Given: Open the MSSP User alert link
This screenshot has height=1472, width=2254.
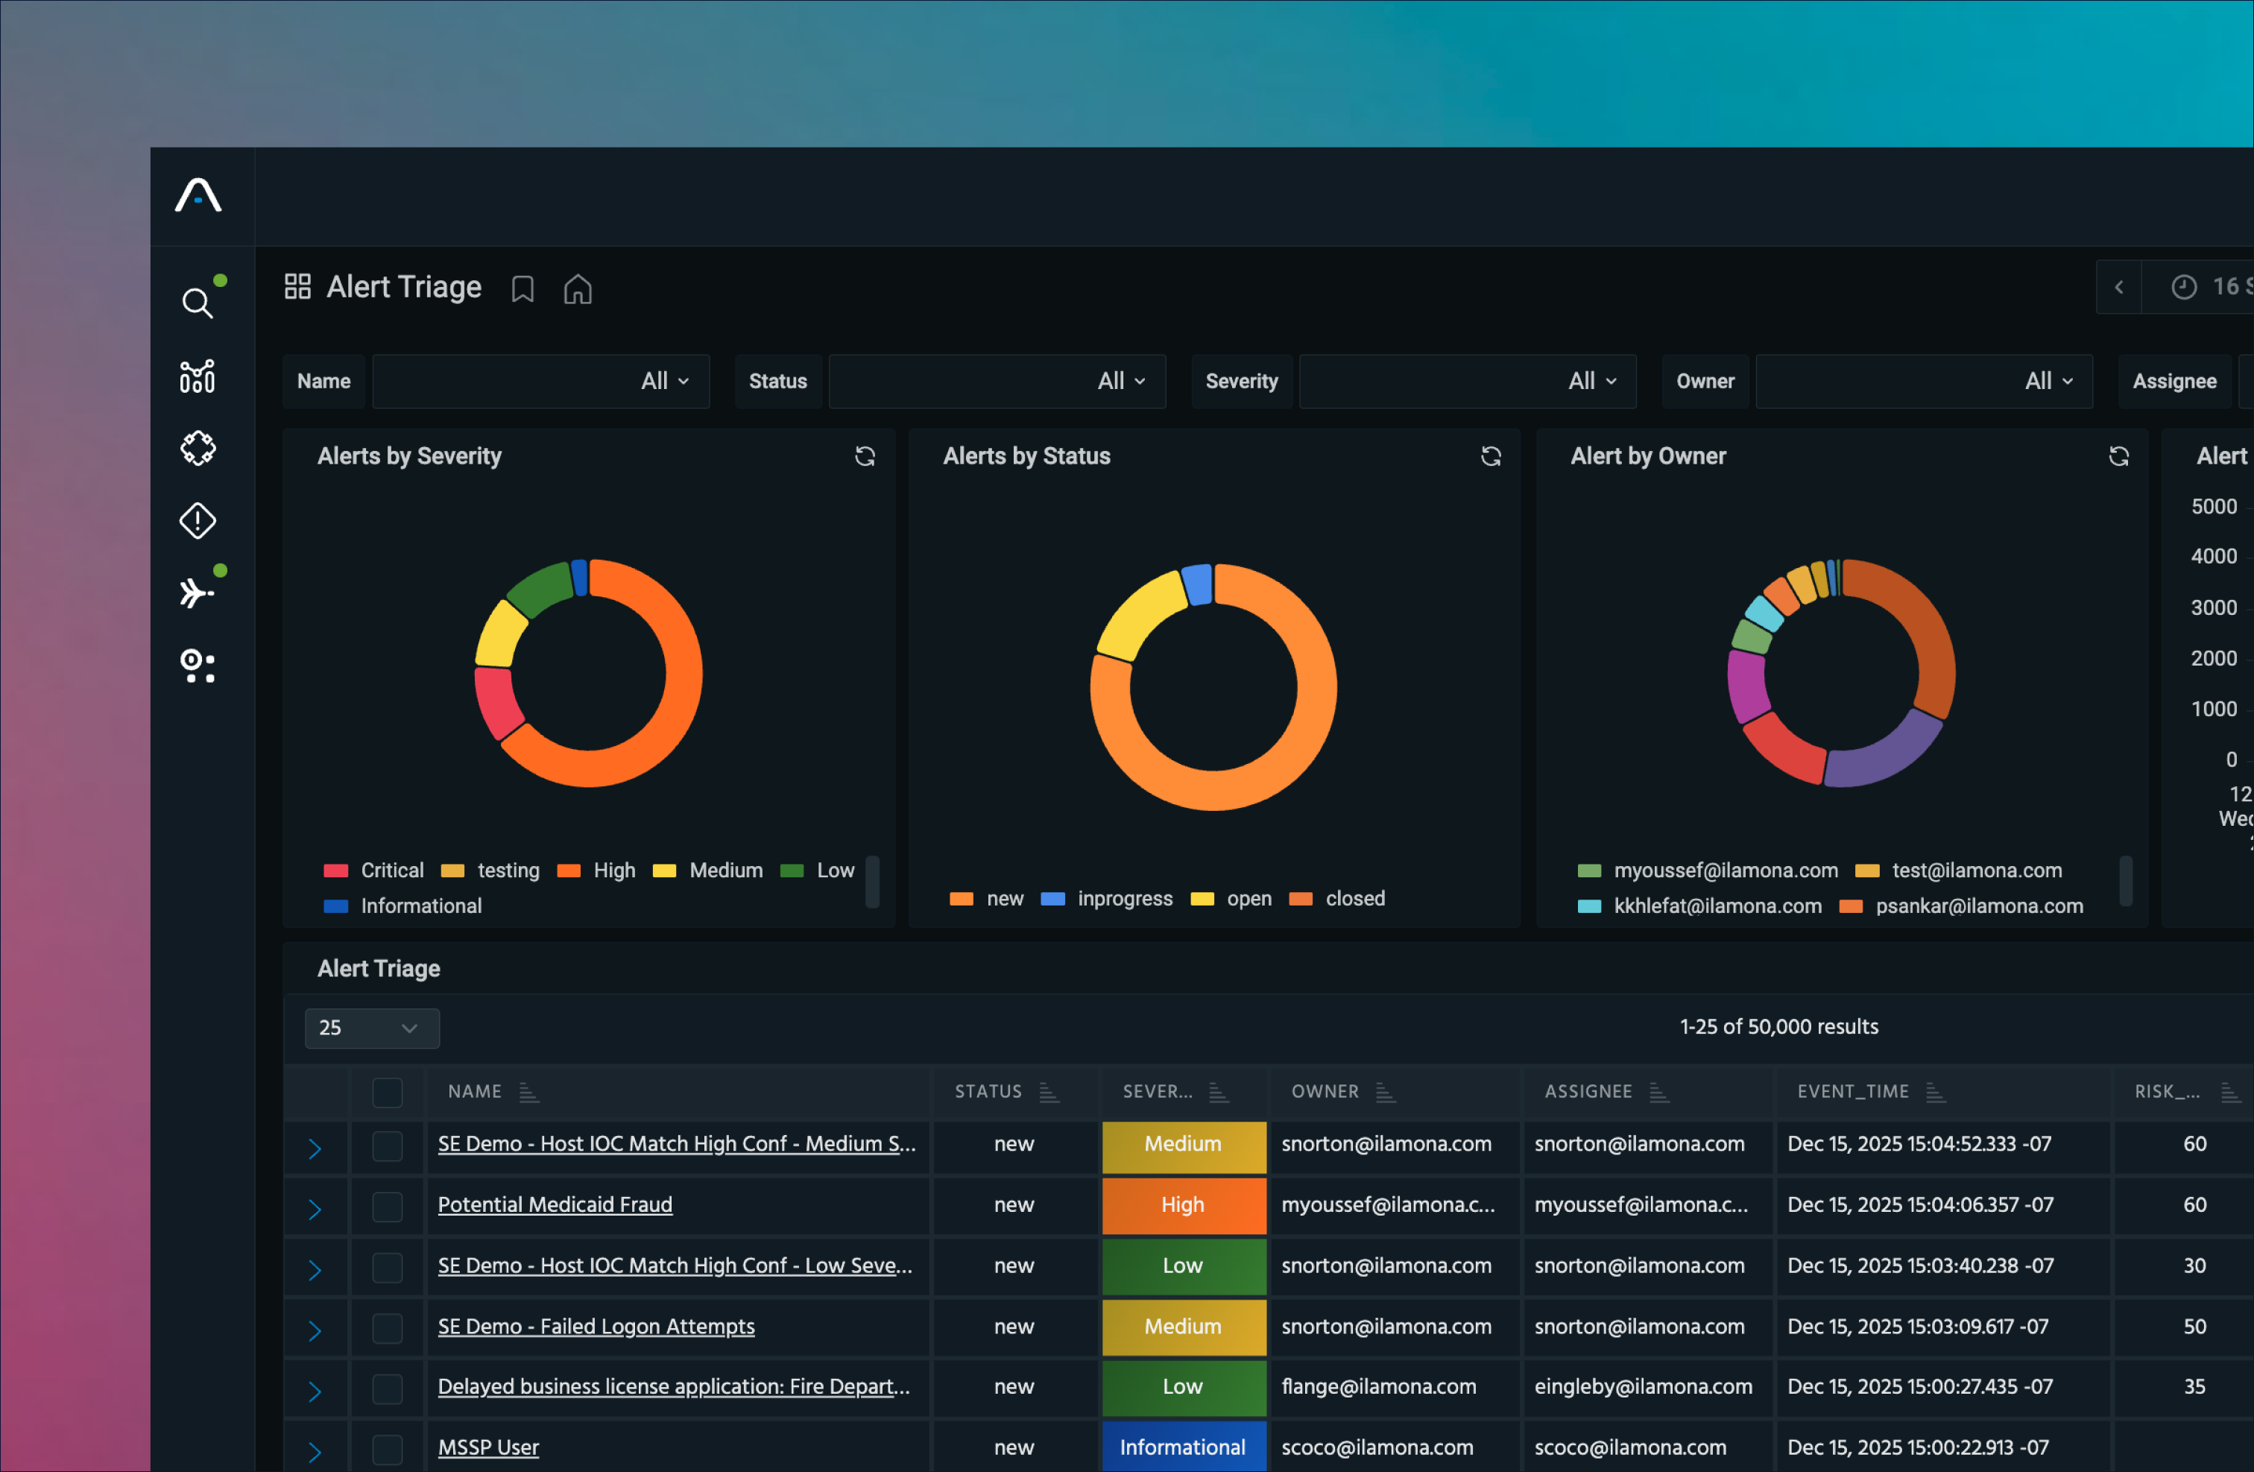Looking at the screenshot, I should point(487,1447).
